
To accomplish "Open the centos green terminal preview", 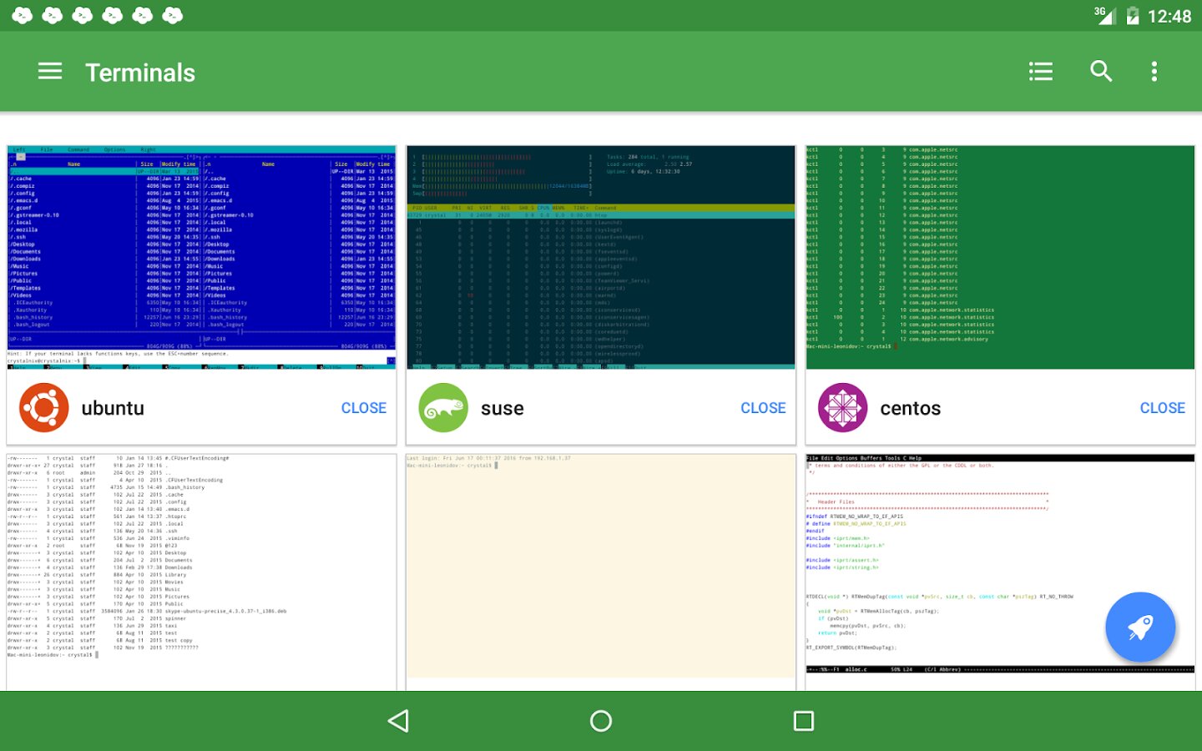I will 1000,257.
